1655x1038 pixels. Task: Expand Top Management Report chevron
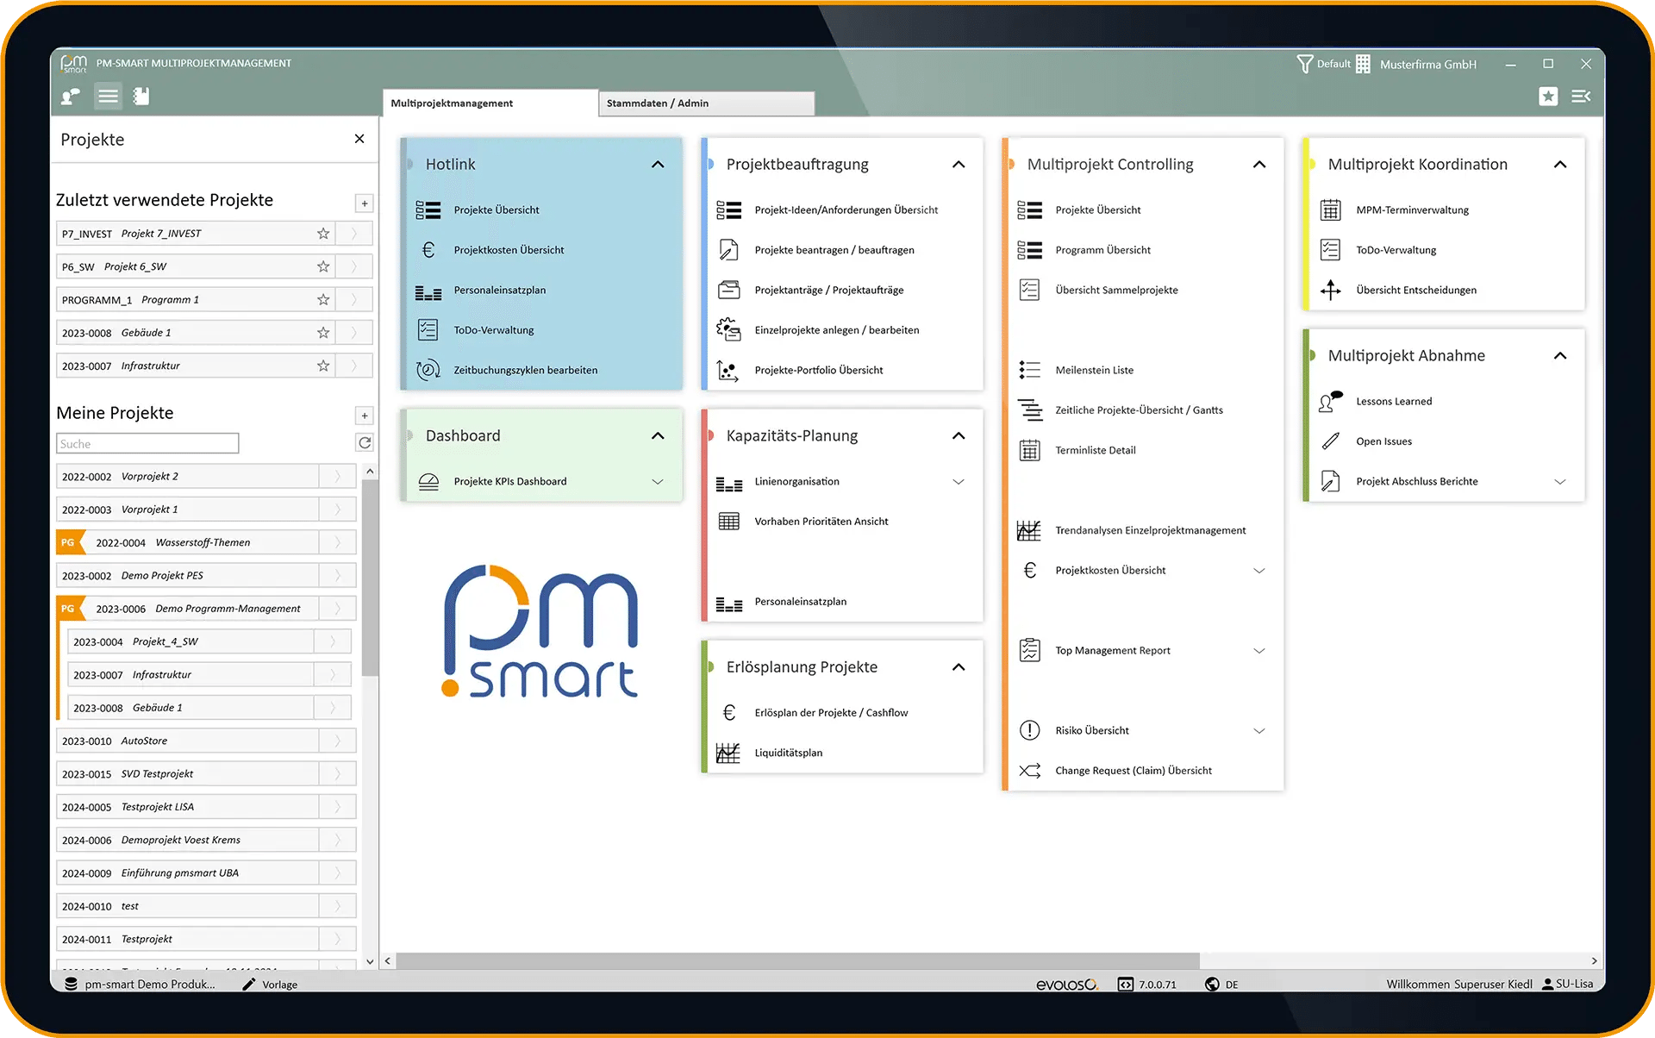coord(1259,651)
